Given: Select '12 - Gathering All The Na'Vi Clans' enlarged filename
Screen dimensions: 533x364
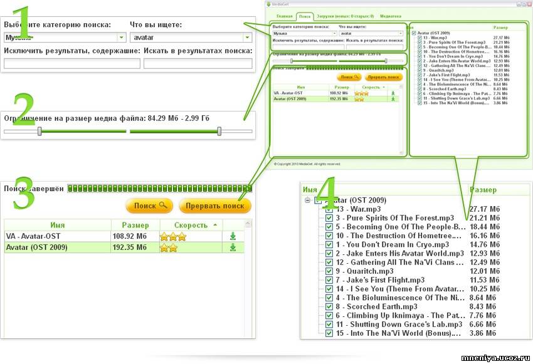Looking at the screenshot, I should pos(399,262).
